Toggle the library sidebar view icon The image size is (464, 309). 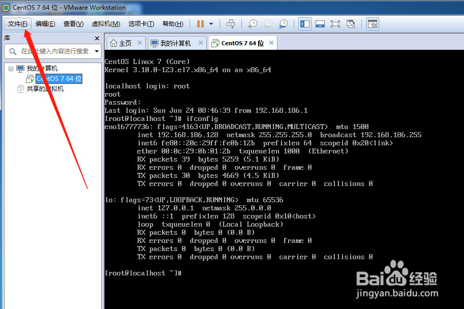(x=305, y=24)
